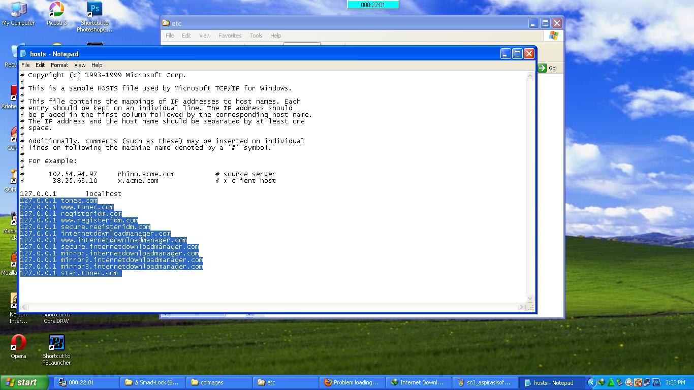Click 'rhino.acme.com' example host text
The height and width of the screenshot is (390, 694).
[x=146, y=174]
